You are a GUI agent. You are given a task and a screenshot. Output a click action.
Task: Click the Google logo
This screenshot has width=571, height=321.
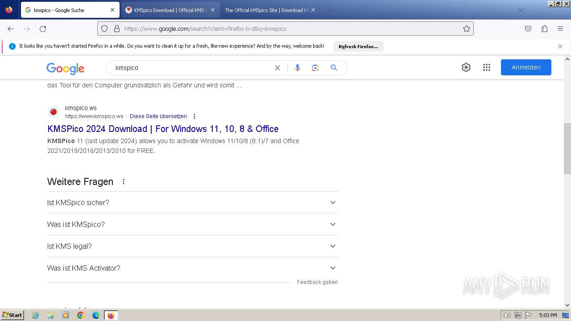pos(65,68)
